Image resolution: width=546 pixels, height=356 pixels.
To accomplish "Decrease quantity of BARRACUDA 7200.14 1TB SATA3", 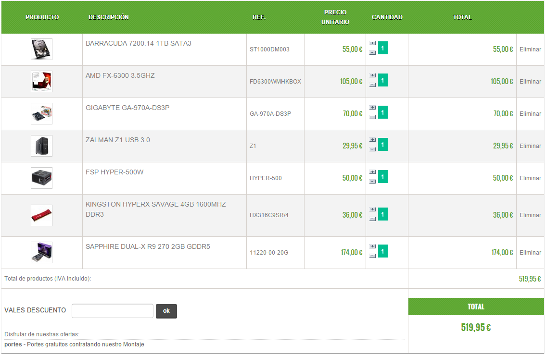I will point(372,53).
